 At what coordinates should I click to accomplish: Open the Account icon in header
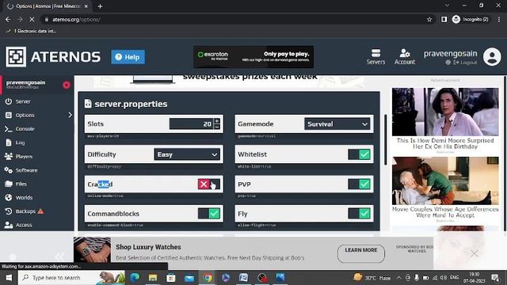point(405,53)
